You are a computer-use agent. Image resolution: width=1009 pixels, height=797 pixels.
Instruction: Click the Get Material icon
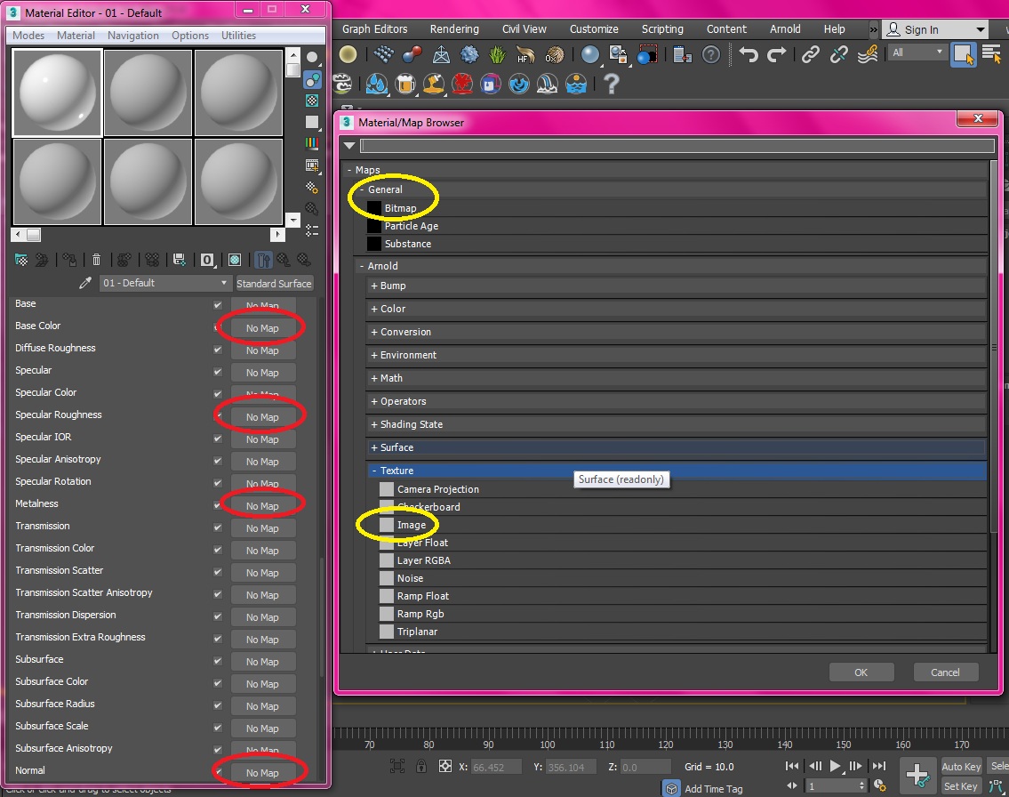(x=21, y=260)
